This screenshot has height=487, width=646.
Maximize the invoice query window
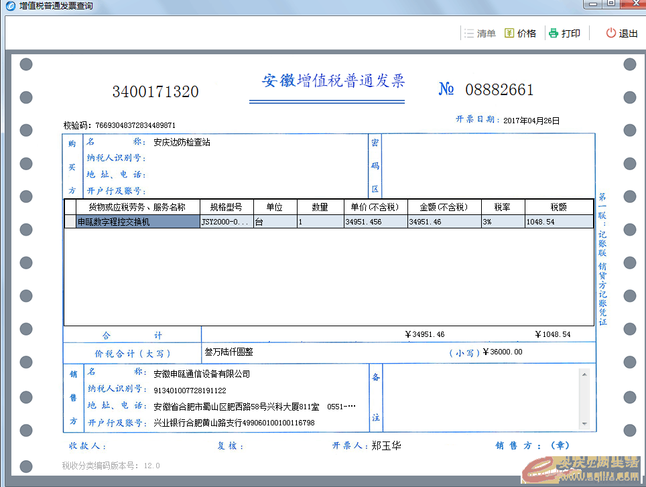(610, 4)
